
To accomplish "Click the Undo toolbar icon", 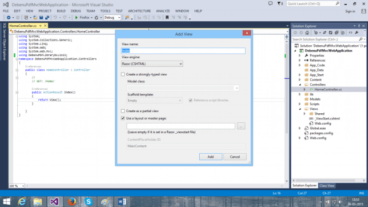I will (x=55, y=18).
